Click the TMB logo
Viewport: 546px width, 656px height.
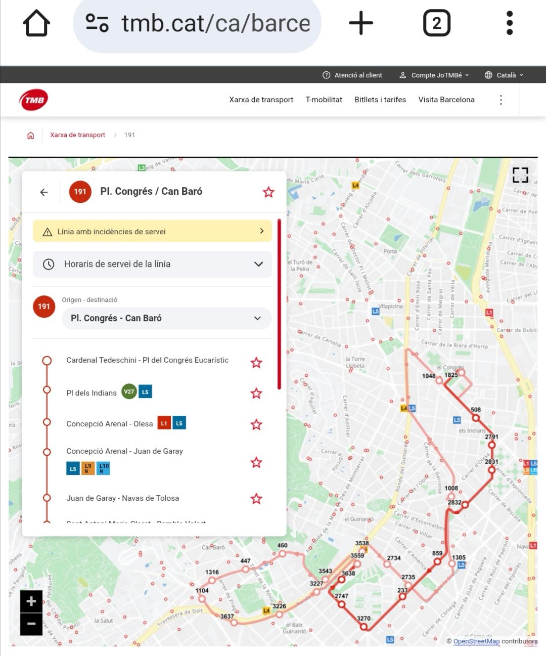click(x=34, y=100)
